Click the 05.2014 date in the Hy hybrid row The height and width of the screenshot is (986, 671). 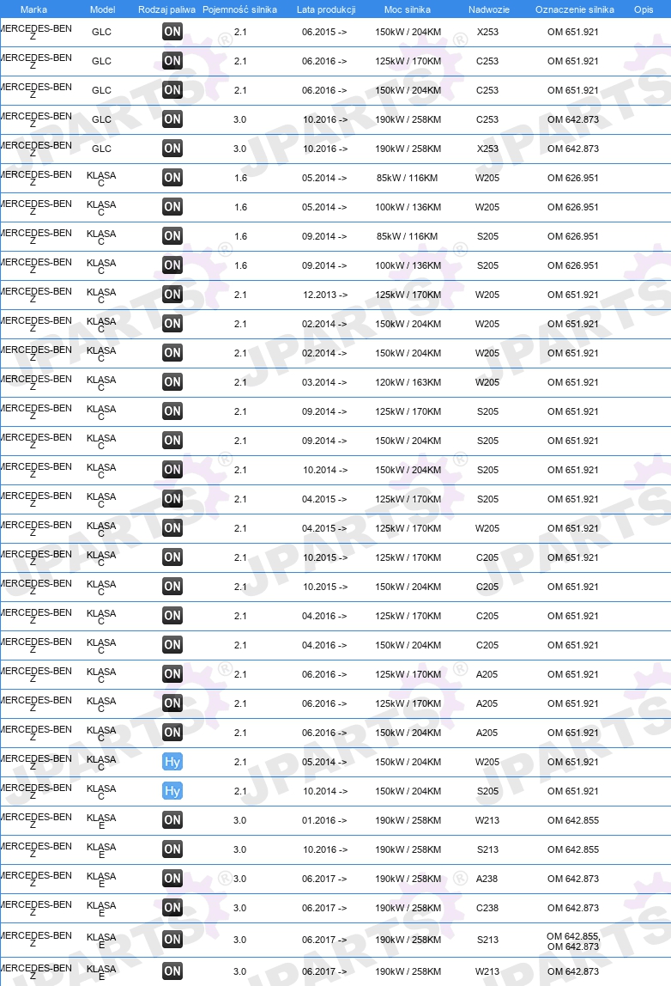point(324,762)
